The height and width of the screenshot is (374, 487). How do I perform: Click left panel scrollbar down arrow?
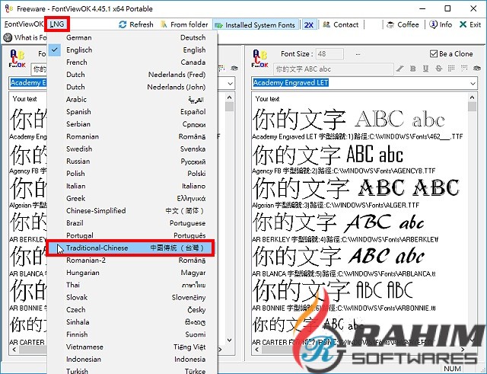(x=230, y=340)
